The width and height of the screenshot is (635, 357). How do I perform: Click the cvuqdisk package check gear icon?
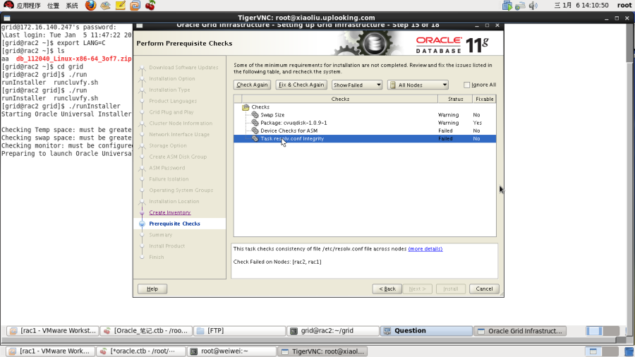[255, 123]
